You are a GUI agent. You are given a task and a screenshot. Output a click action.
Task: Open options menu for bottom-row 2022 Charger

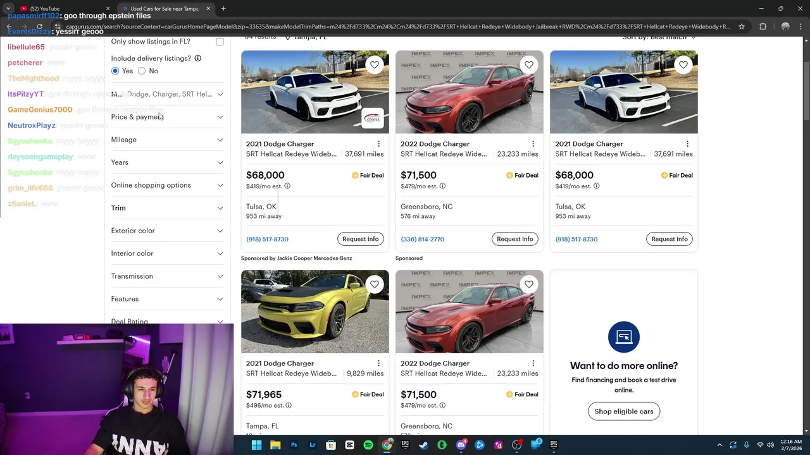click(533, 363)
